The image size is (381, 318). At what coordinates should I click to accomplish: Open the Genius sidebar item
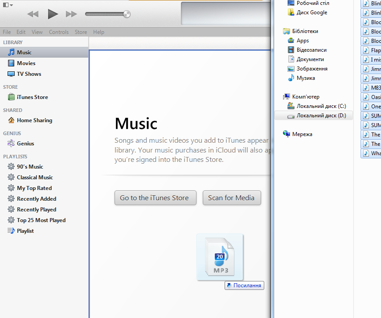point(25,144)
